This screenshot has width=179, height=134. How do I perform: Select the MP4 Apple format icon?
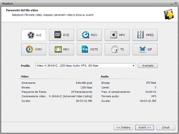[113, 35]
